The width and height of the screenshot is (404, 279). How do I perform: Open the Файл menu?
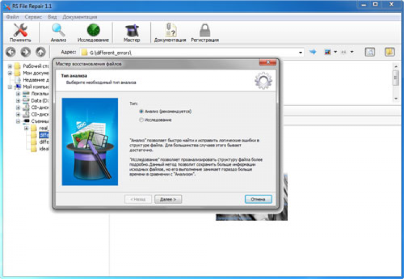tap(12, 17)
